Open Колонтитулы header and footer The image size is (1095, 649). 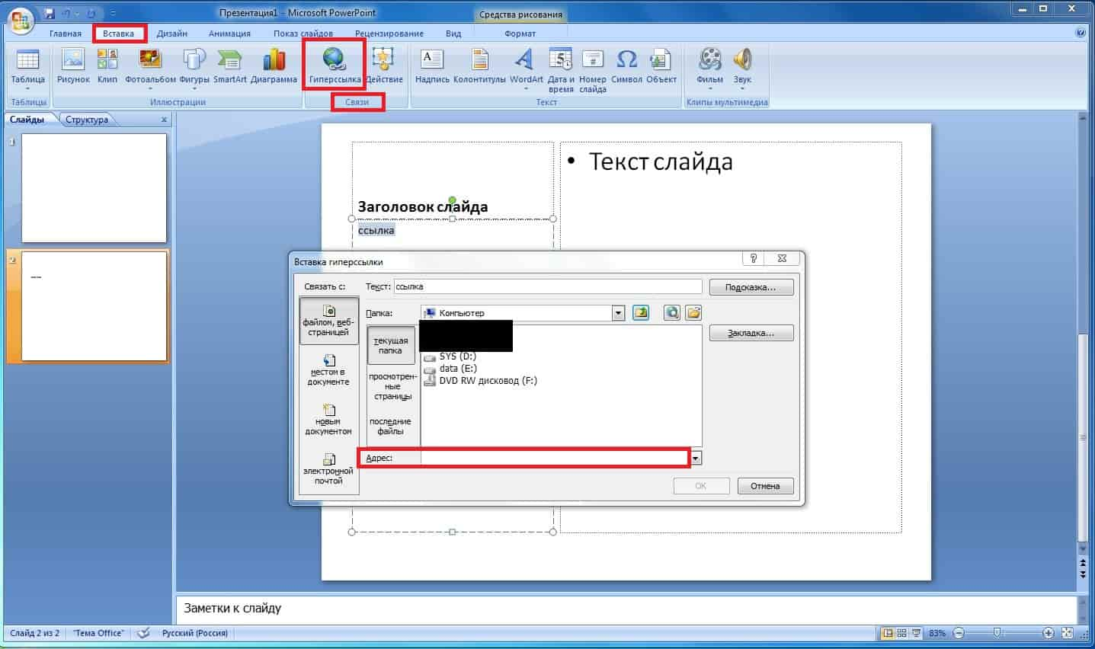pyautogui.click(x=479, y=66)
